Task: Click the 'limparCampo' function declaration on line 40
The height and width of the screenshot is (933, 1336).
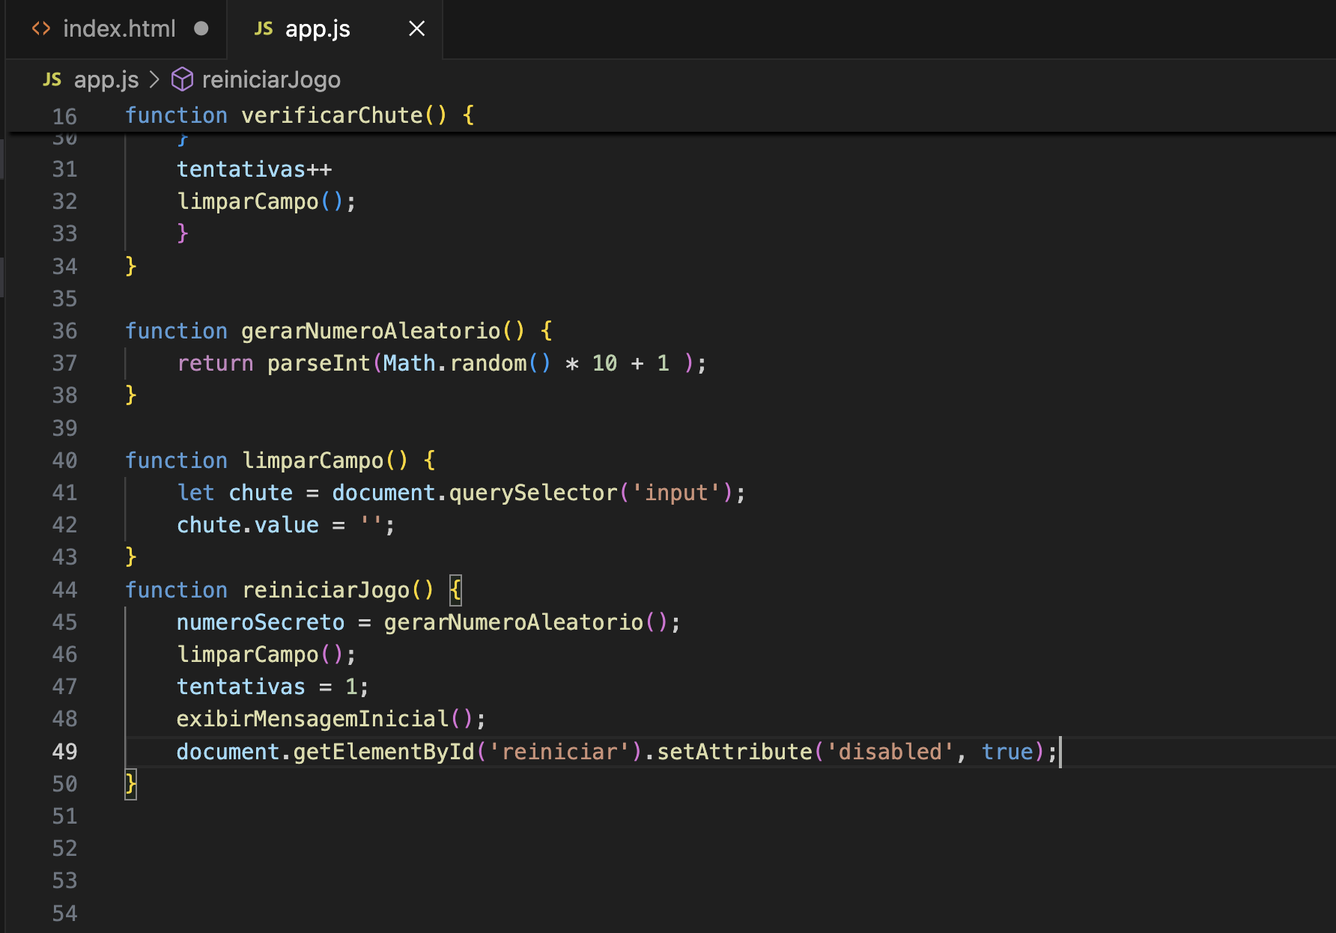Action: point(313,461)
